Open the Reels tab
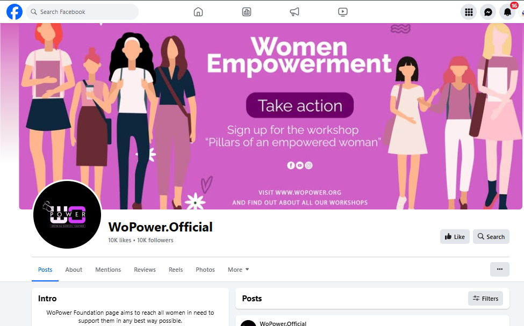Viewport: 524px width, 326px height. pos(176,270)
